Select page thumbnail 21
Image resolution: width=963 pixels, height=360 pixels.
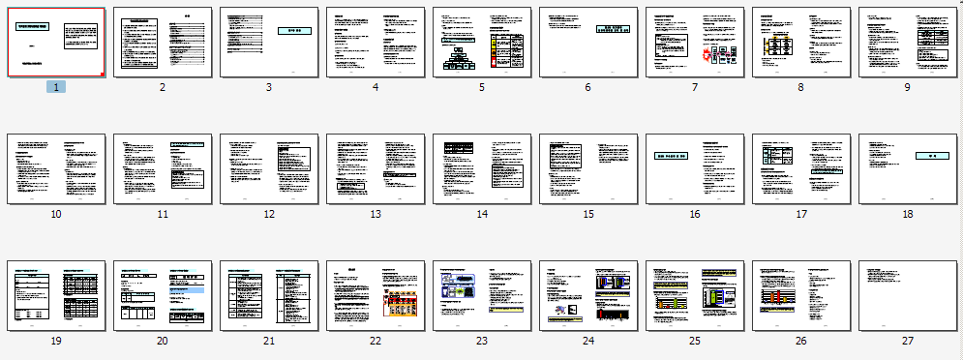point(269,295)
